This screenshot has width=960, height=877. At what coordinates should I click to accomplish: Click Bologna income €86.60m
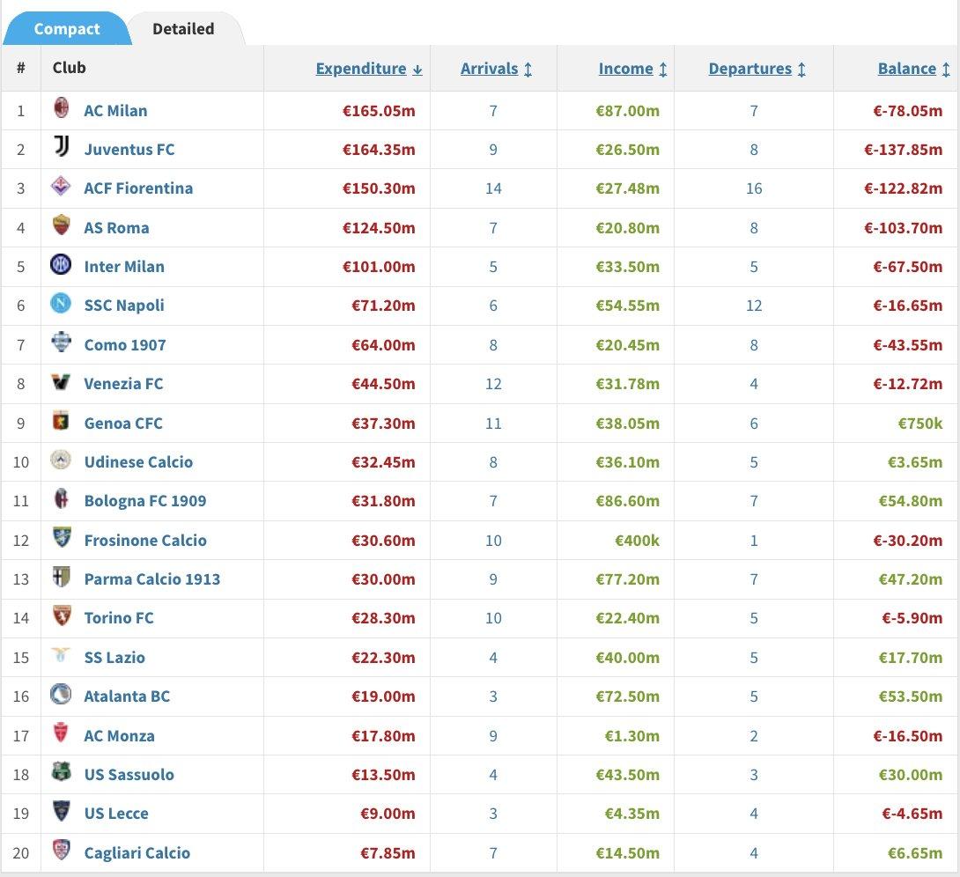tap(628, 501)
